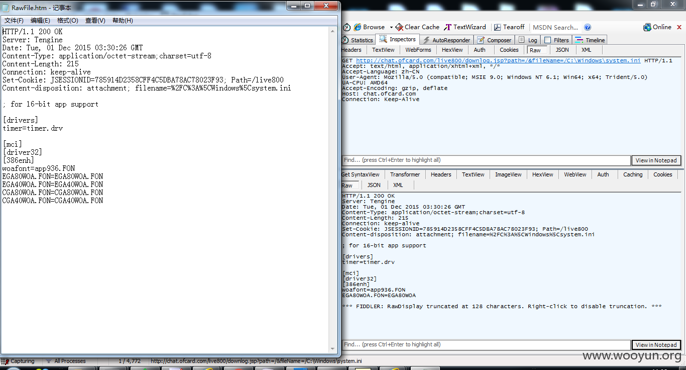Click the MSDN Search box

click(x=555, y=27)
